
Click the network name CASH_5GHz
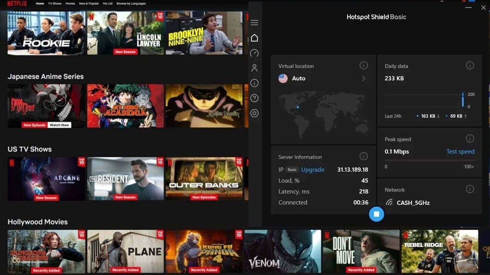pyautogui.click(x=413, y=203)
